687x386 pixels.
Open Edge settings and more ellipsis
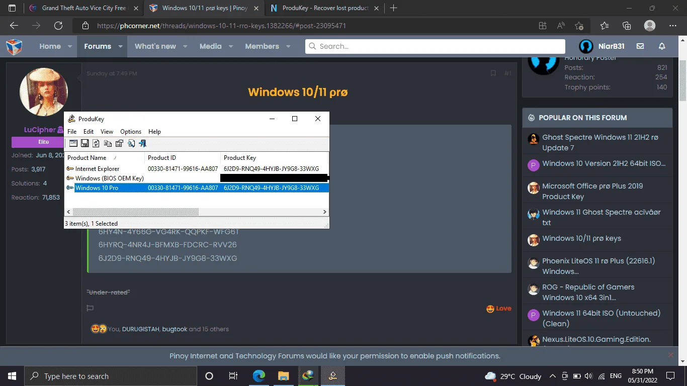coord(673,26)
